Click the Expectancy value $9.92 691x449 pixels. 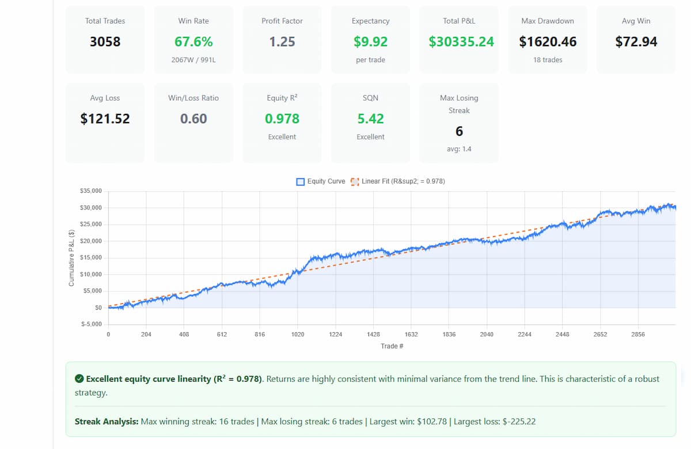(371, 41)
